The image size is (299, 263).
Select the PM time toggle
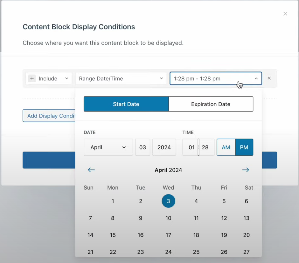244,147
